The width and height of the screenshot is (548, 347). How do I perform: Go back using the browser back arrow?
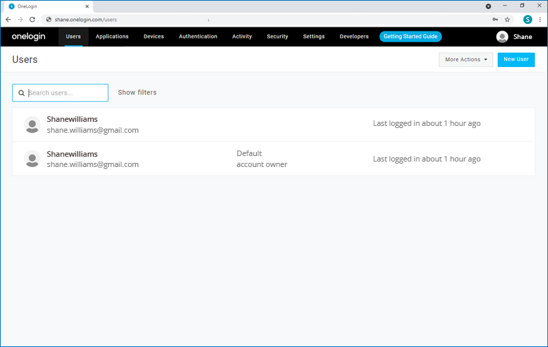point(8,19)
